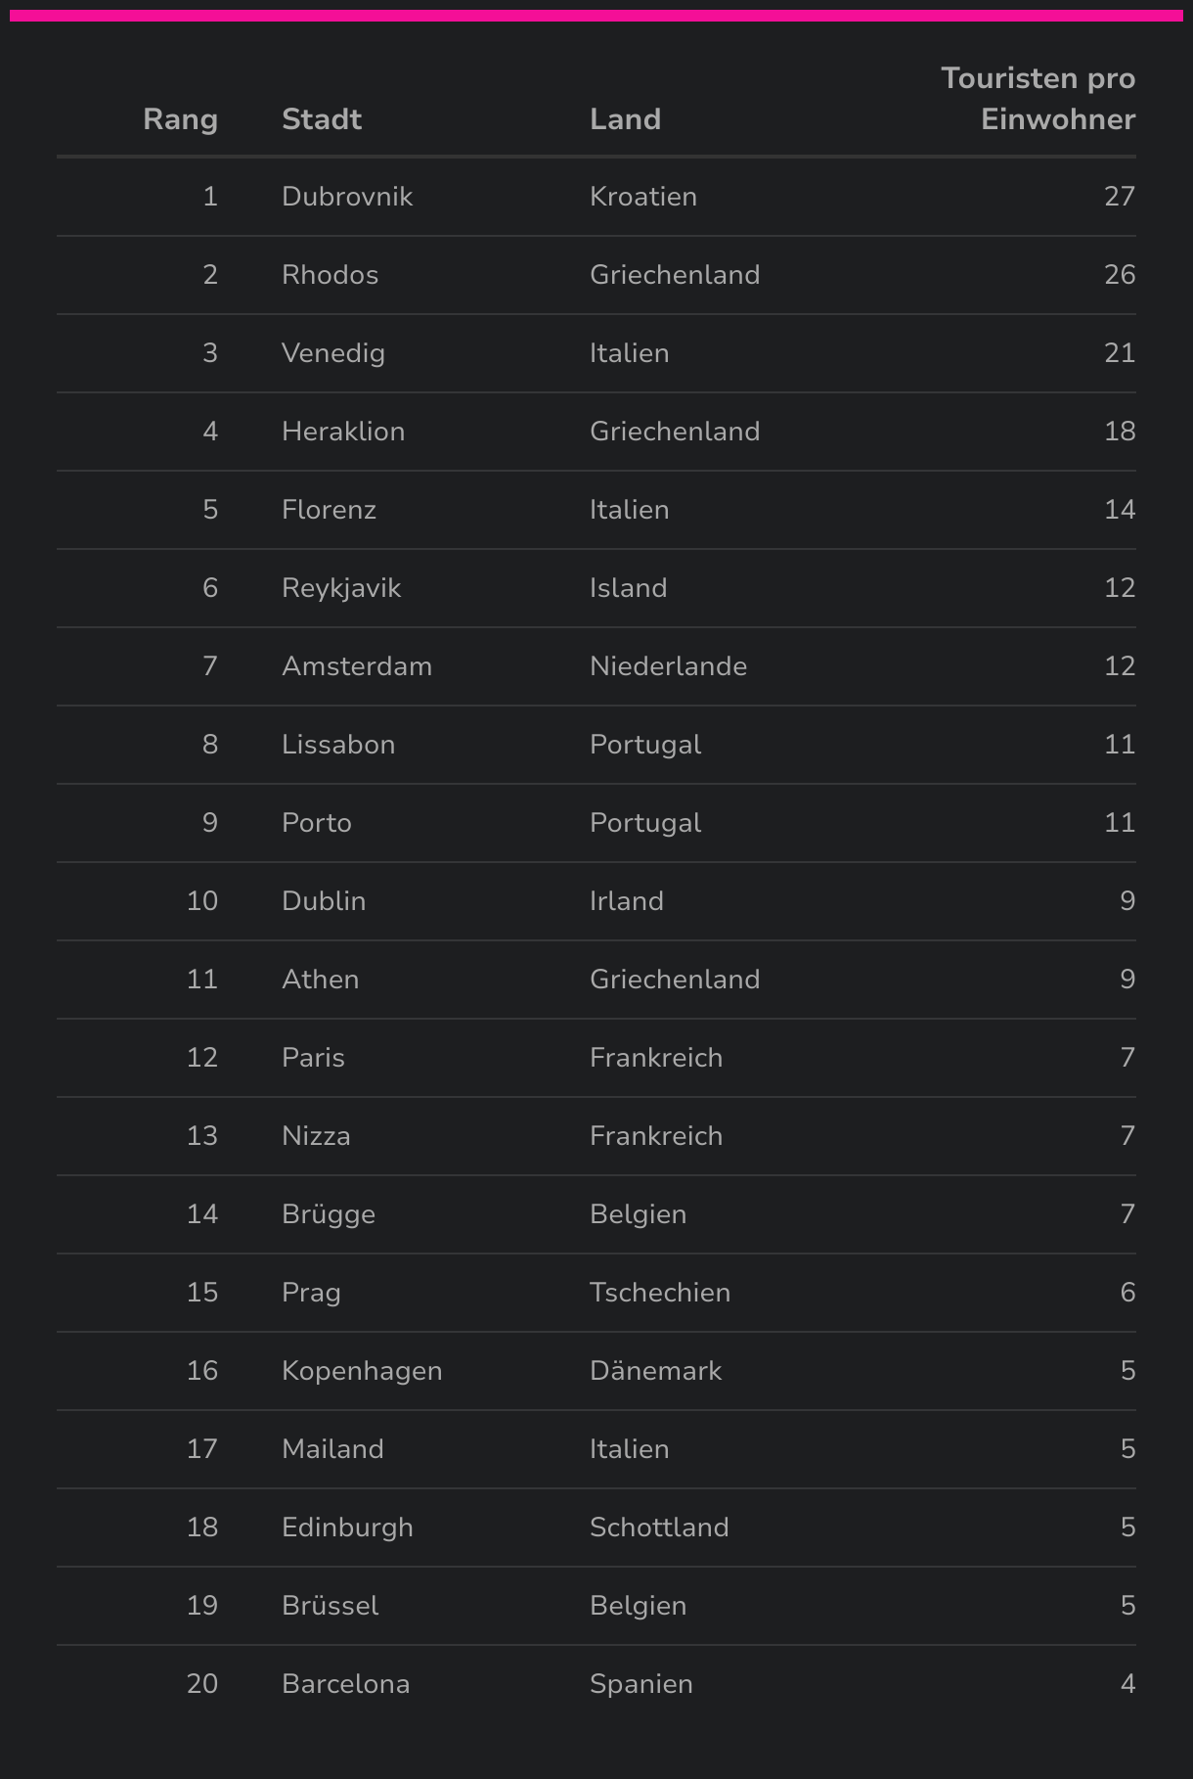Click the Stadt column header

(322, 119)
